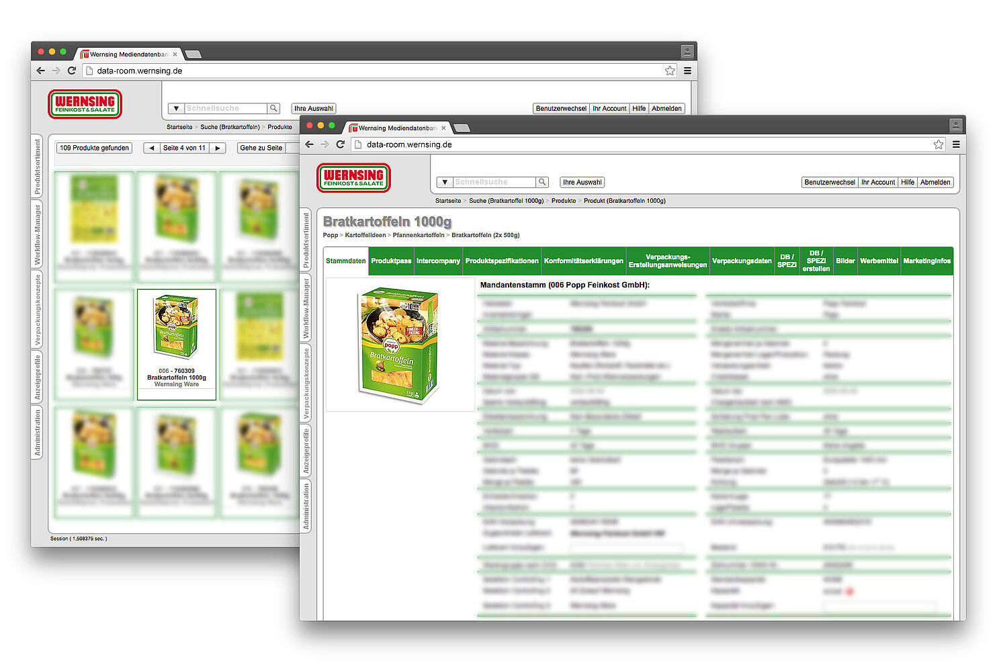Open Schnellsuche dropdown arrow in front window

tap(445, 182)
